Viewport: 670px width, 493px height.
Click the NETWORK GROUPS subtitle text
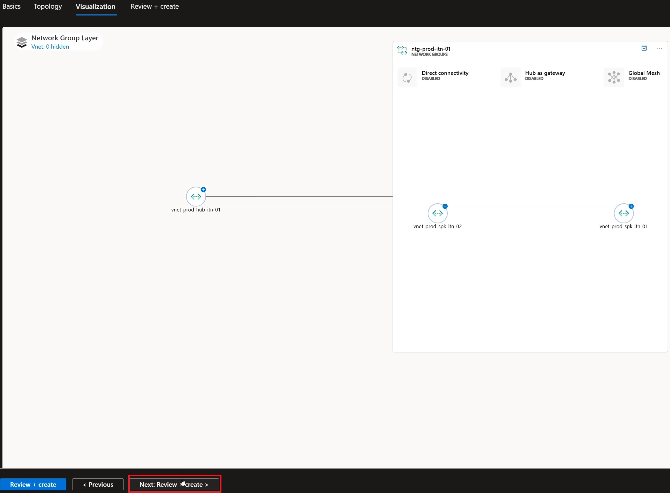point(429,55)
